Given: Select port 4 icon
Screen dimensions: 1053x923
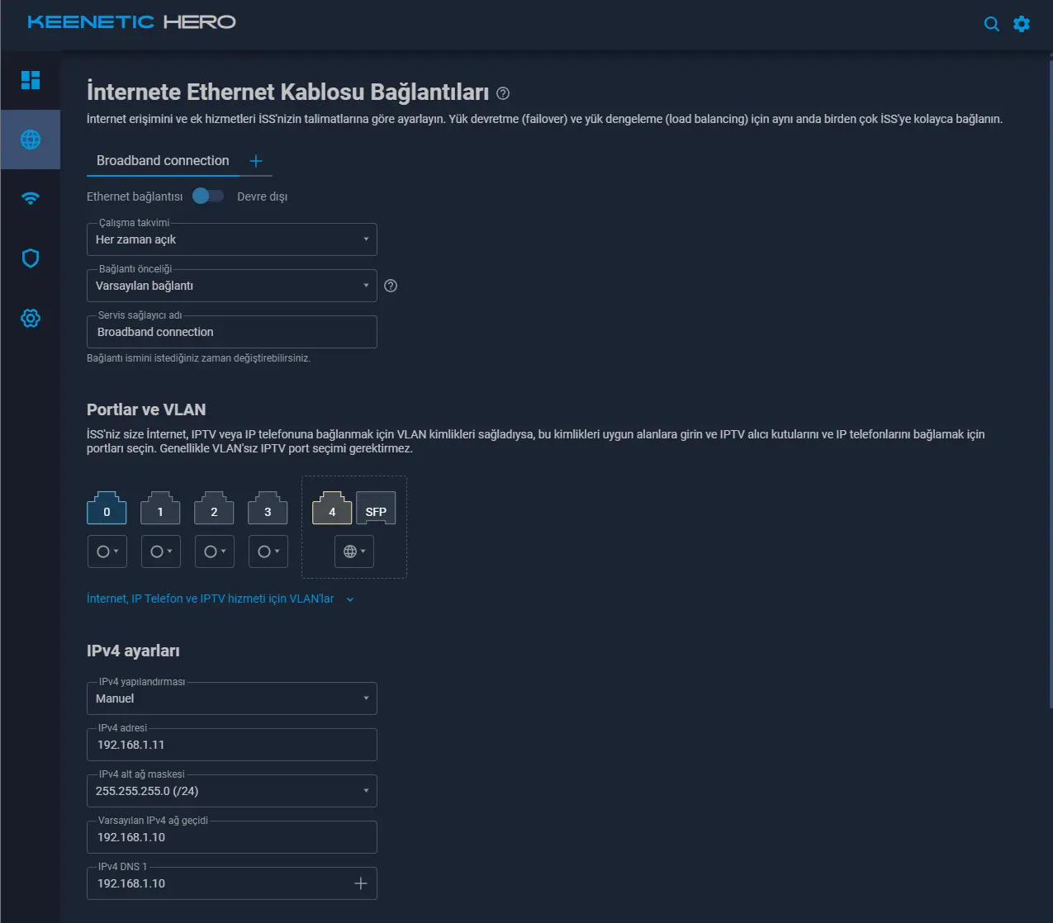Looking at the screenshot, I should click(332, 509).
